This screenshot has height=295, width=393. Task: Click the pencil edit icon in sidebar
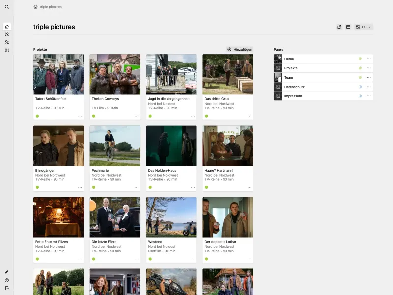(x=7, y=272)
